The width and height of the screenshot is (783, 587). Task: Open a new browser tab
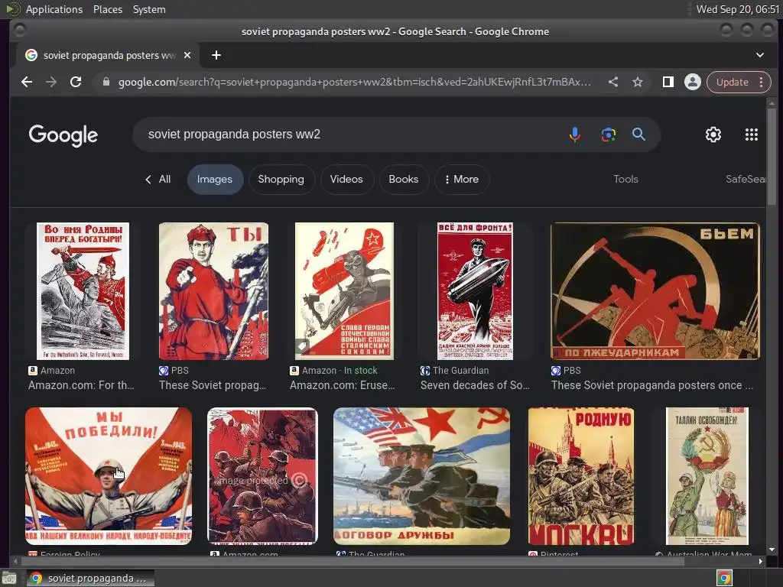216,55
